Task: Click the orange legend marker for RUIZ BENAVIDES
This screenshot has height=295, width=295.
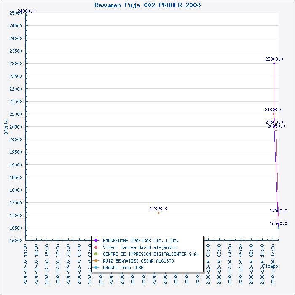Action: pyautogui.click(x=97, y=261)
